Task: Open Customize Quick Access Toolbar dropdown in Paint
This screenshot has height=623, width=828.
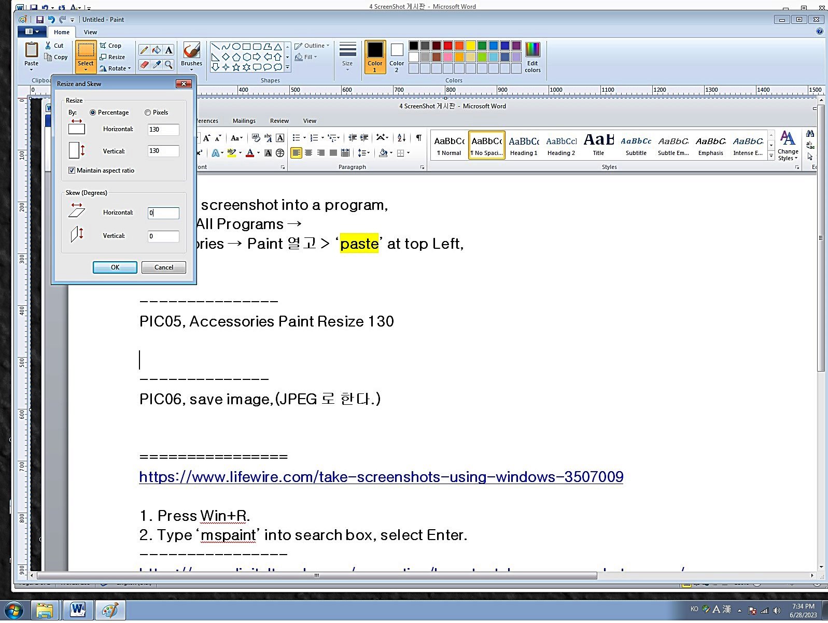Action: (72, 20)
